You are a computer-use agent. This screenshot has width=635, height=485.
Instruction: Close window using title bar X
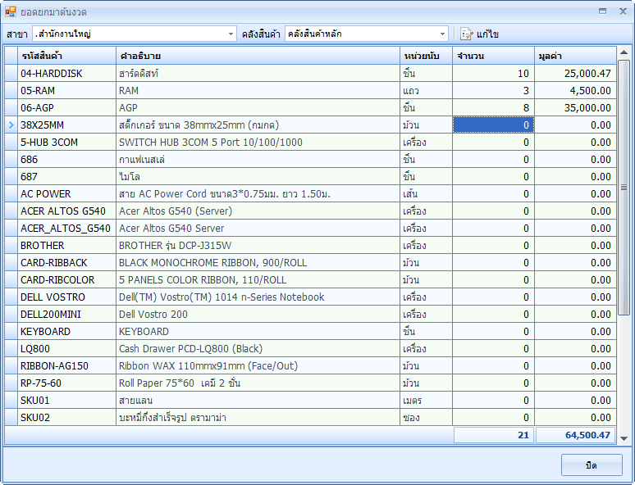click(x=622, y=11)
